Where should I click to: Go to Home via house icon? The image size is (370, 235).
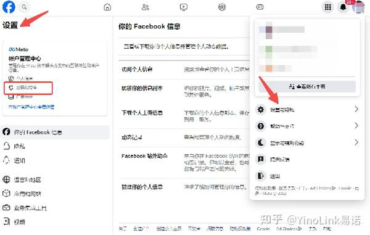click(107, 7)
